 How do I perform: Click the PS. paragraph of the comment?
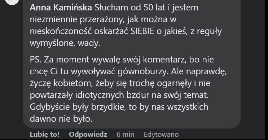[128, 89]
